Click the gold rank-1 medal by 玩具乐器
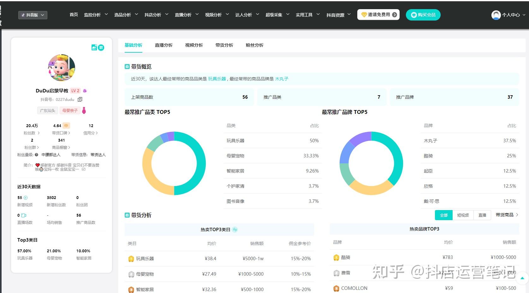The image size is (529, 293). click(131, 259)
